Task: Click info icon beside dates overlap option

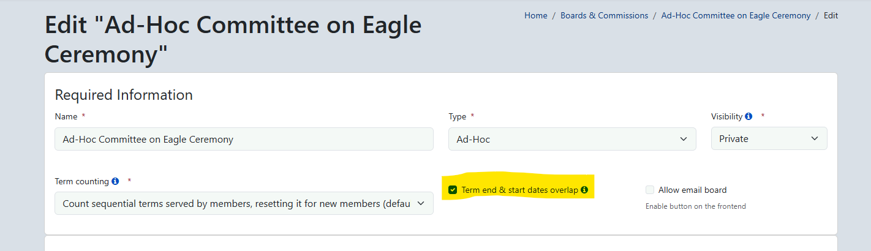Action: (584, 190)
